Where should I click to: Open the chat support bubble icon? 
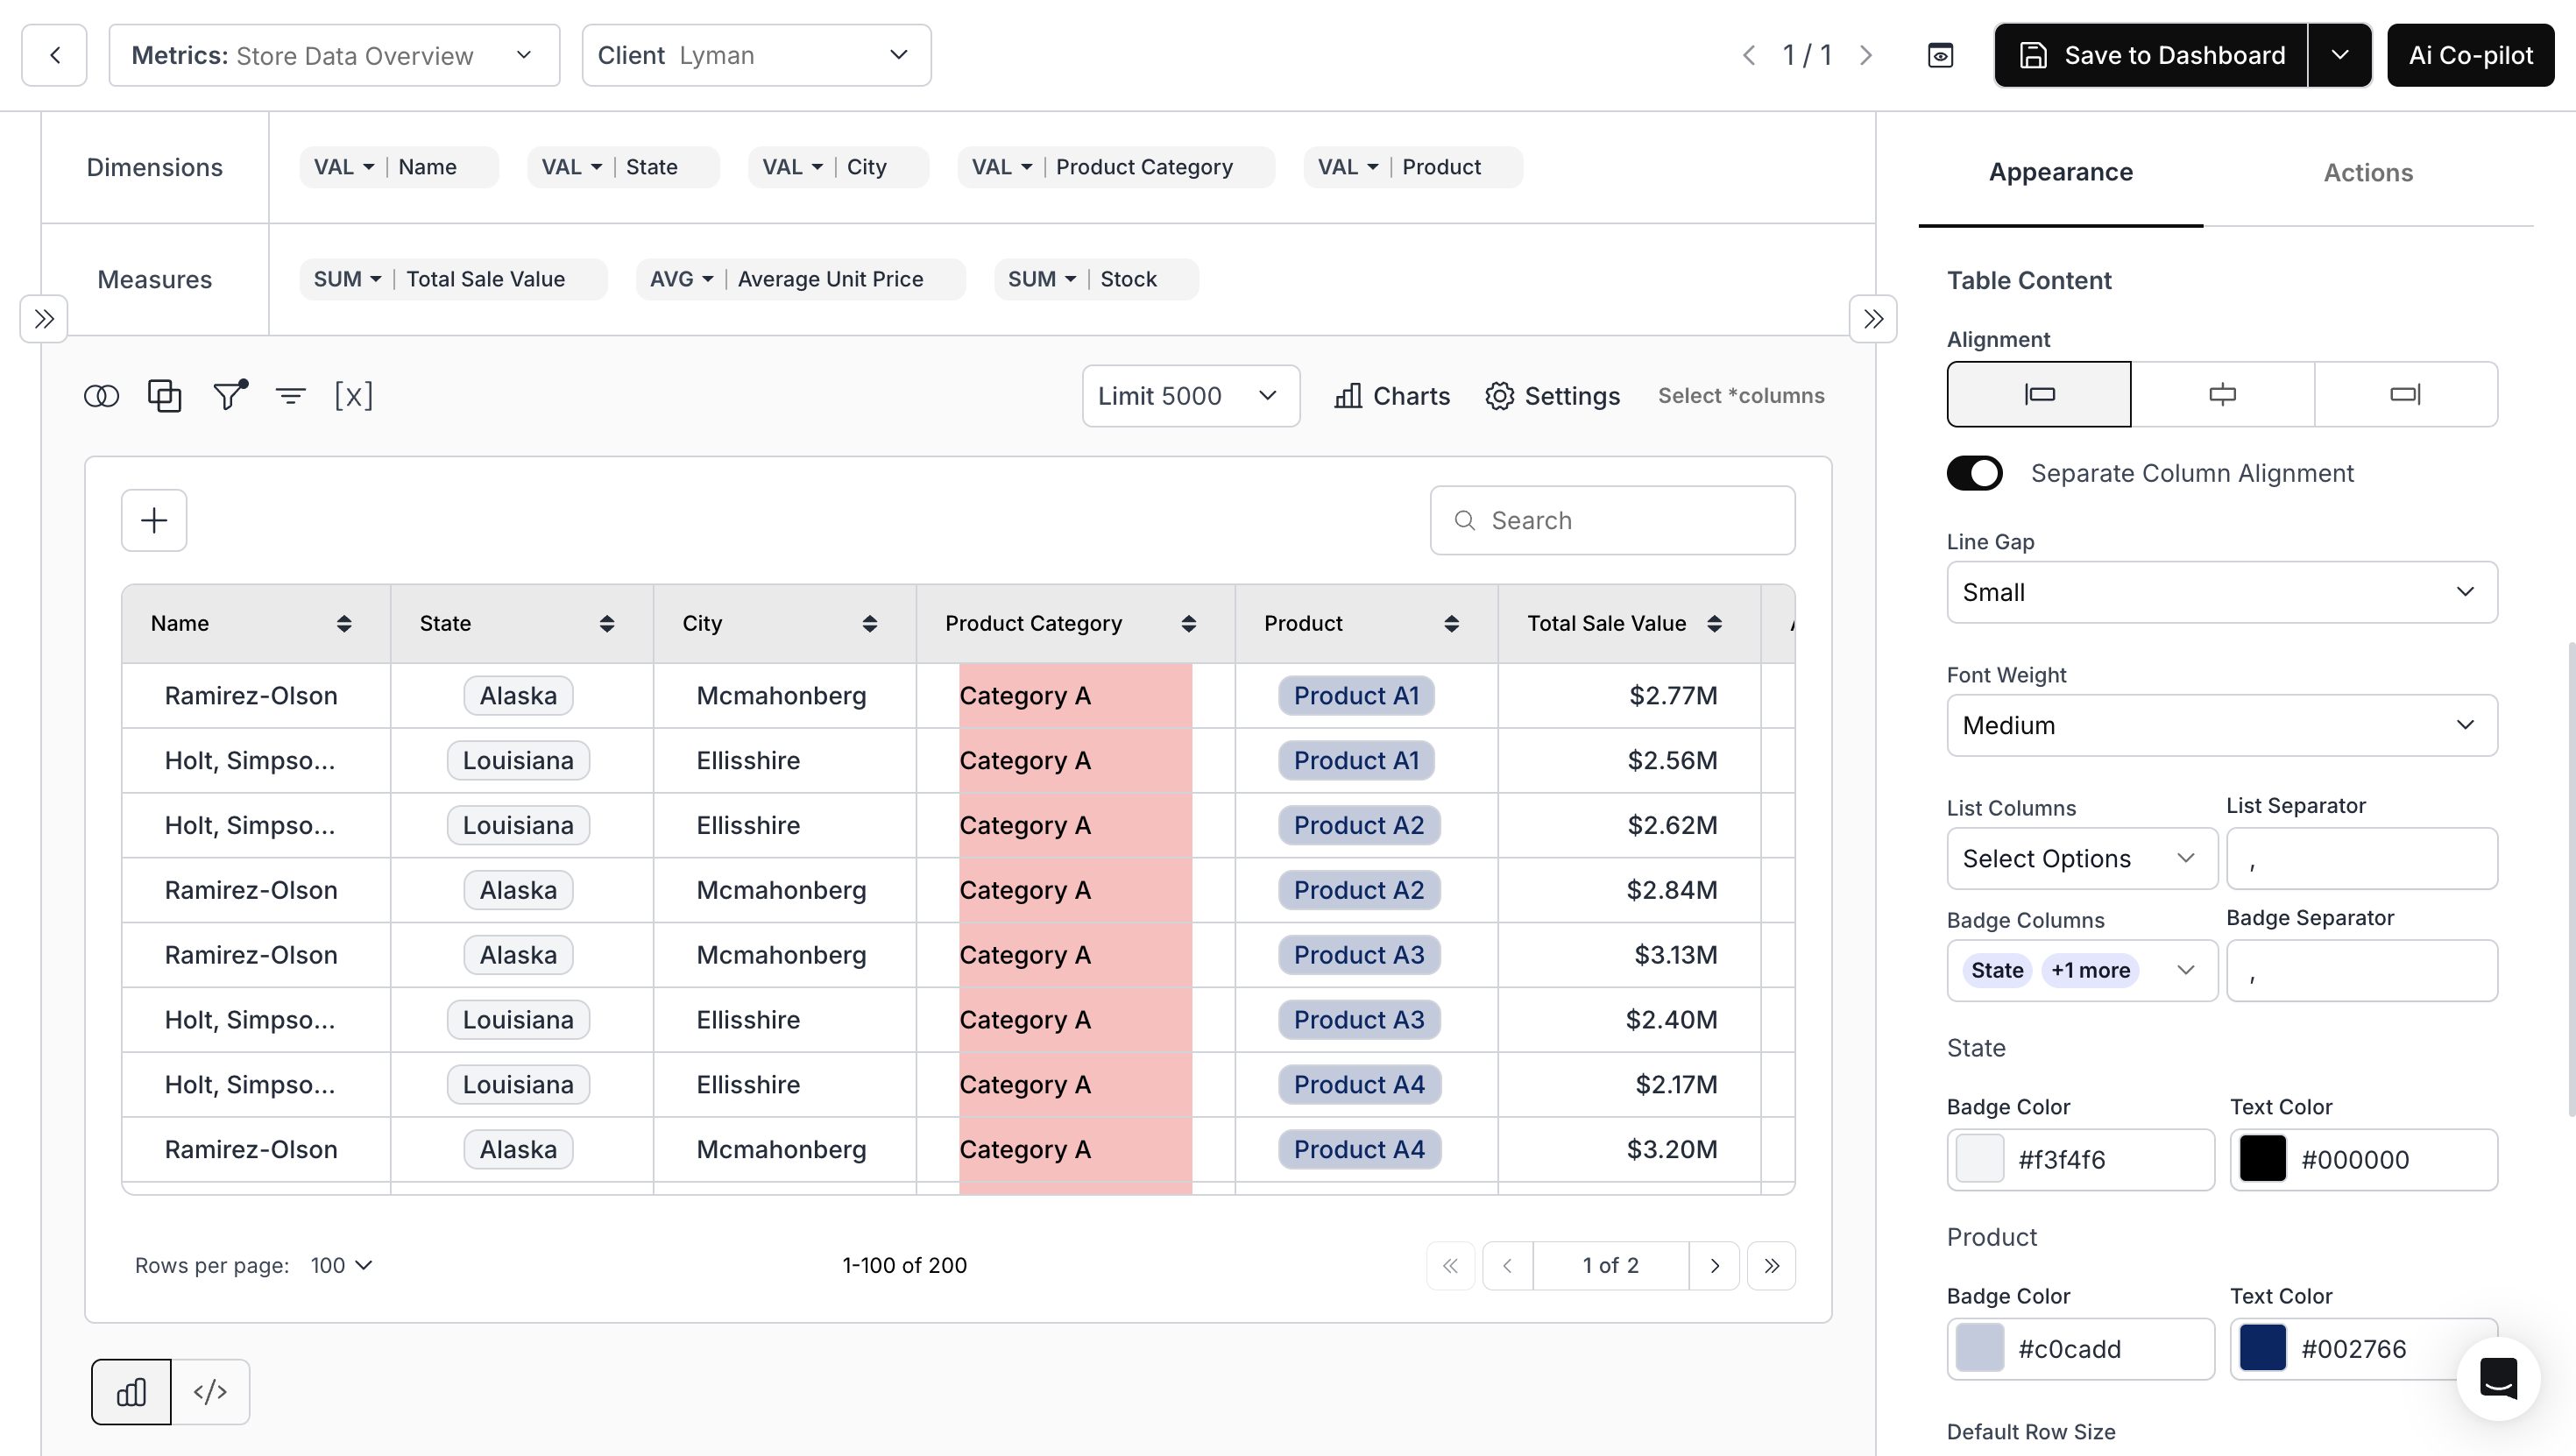[2498, 1378]
